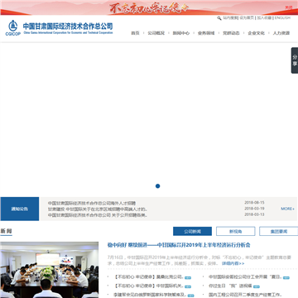Click 设为首页 set homepage link

click(247, 17)
